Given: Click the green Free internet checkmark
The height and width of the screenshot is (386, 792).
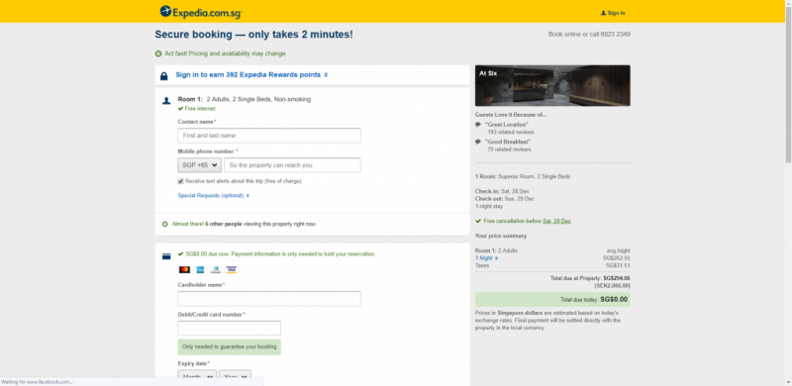Looking at the screenshot, I should [x=180, y=109].
